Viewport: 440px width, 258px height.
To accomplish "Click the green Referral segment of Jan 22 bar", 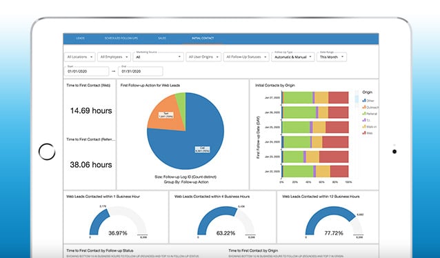I will tap(299, 171).
